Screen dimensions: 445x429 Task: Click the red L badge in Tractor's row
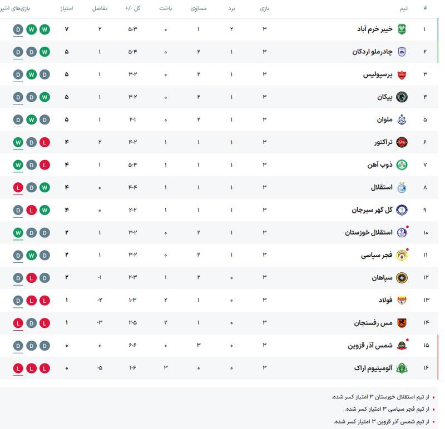click(44, 142)
